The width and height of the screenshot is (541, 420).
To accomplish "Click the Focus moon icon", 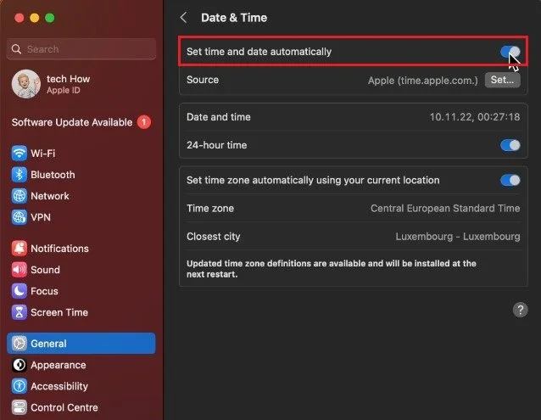I will 20,291.
